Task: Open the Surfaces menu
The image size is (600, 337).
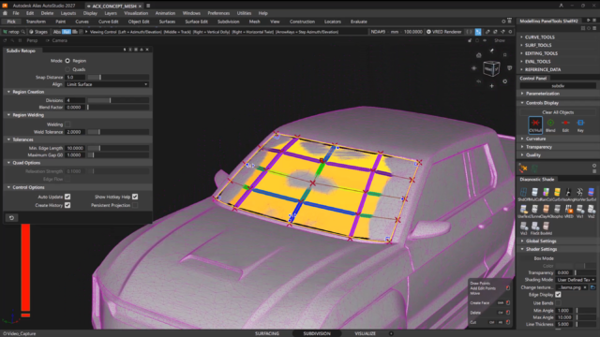Action: point(167,22)
